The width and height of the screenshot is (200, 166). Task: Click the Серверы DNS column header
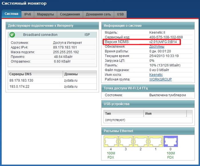(x=35, y=74)
